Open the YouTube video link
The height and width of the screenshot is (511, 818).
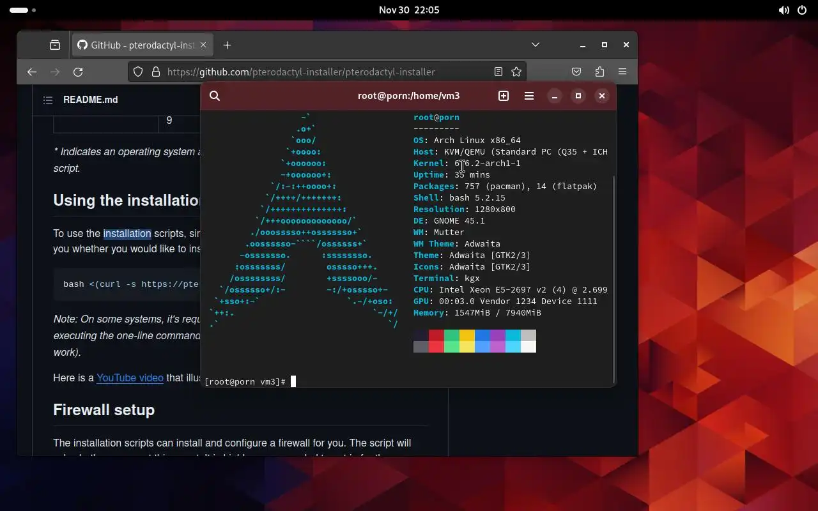pyautogui.click(x=130, y=378)
